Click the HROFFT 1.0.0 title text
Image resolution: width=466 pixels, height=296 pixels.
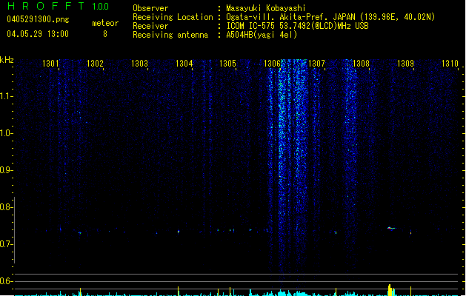[59, 6]
